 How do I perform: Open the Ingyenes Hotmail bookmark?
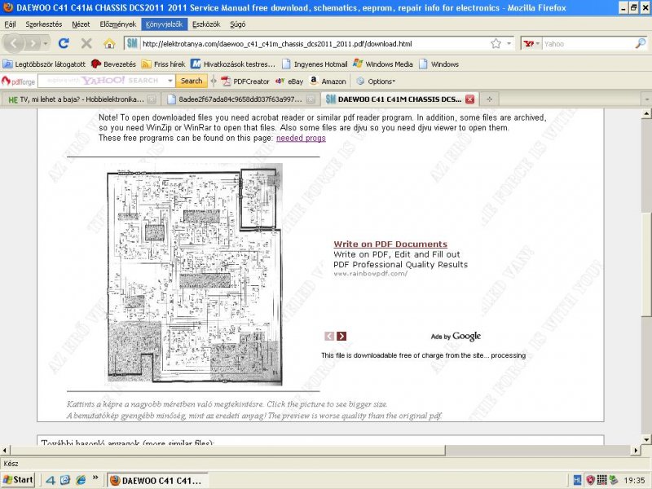click(x=315, y=64)
